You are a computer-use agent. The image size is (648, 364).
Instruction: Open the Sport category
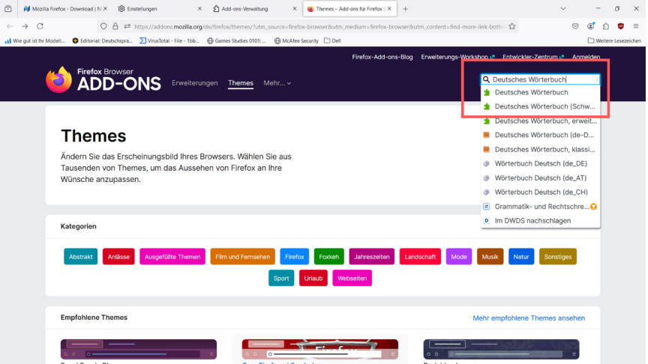coord(281,278)
